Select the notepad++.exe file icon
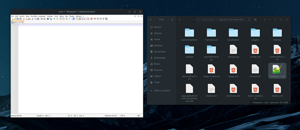 (277, 69)
